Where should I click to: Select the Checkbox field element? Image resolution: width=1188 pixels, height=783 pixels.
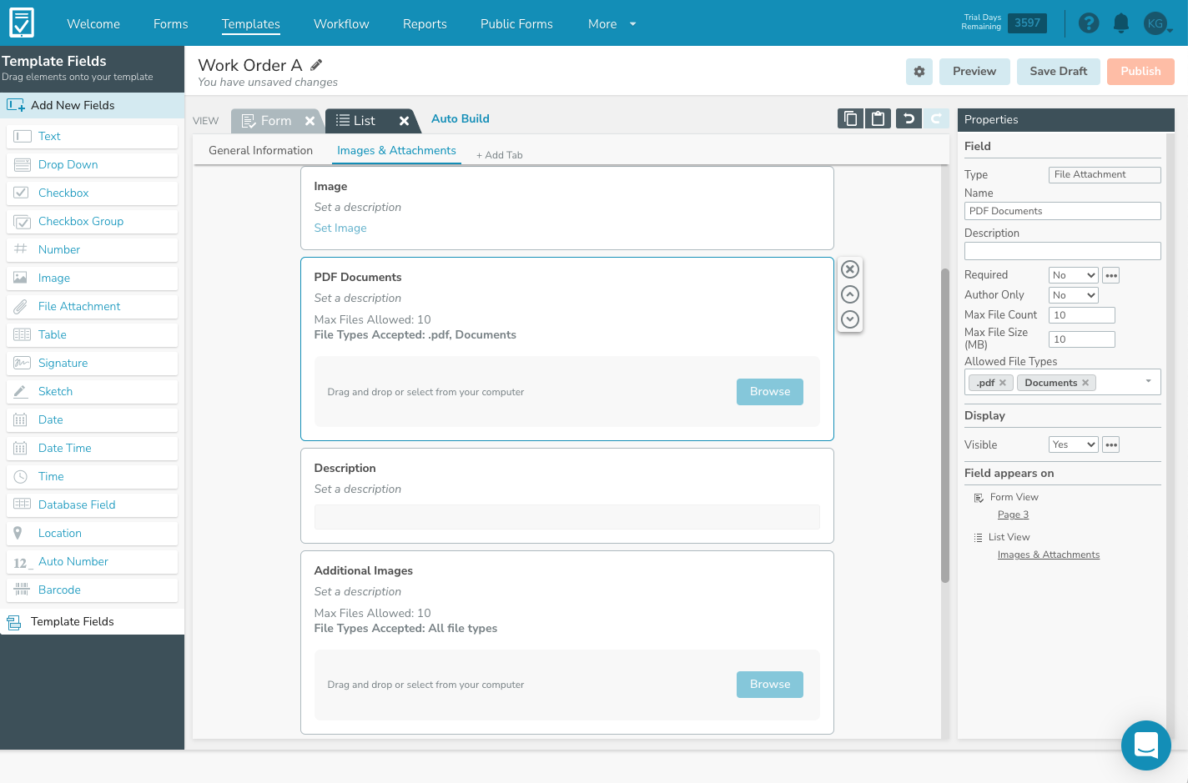[92, 193]
